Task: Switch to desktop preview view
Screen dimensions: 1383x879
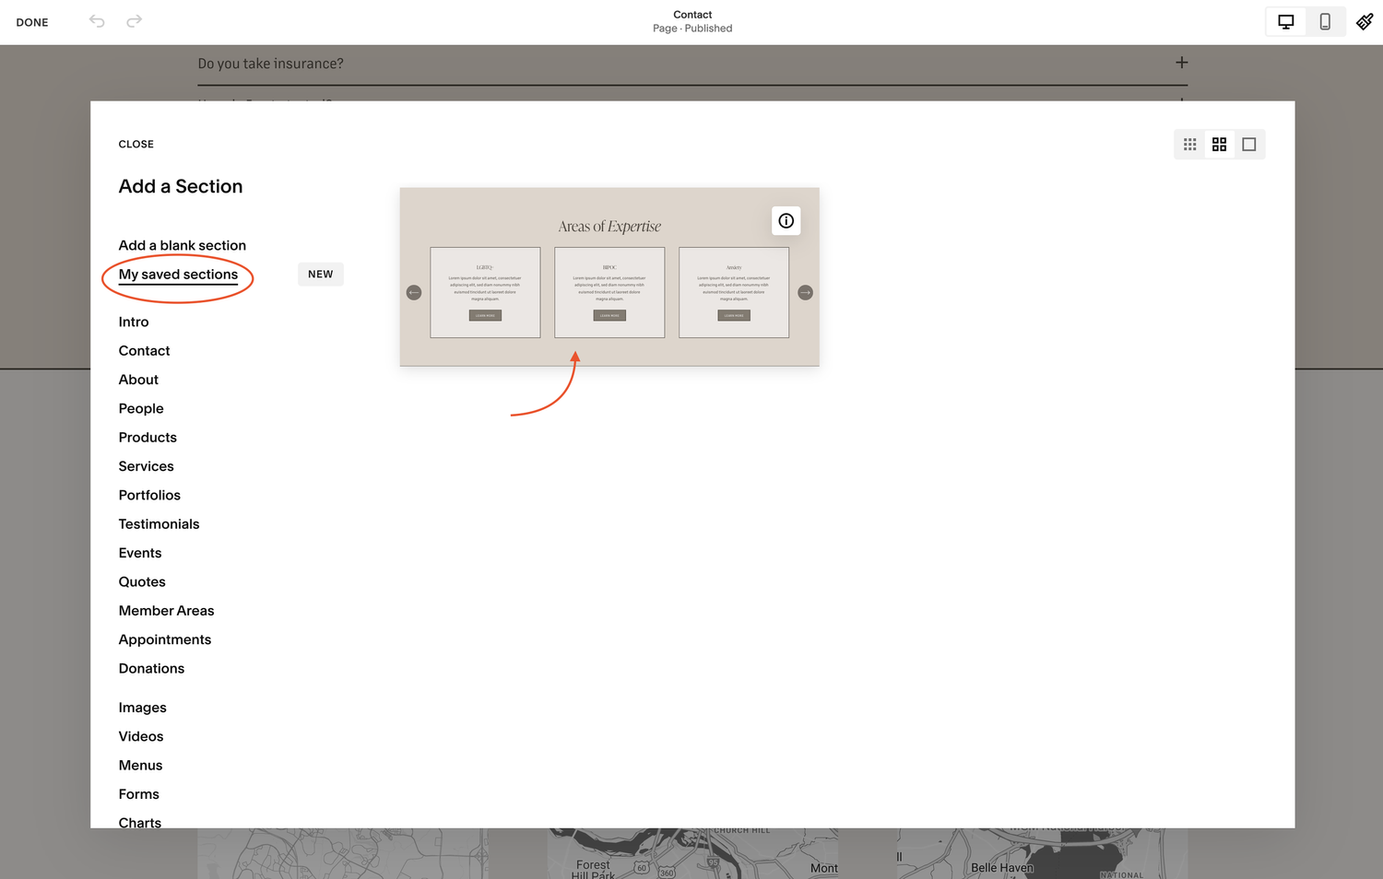Action: coord(1285,21)
